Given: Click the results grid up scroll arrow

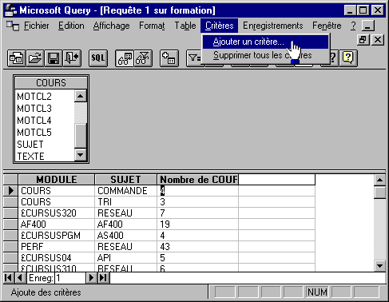Looking at the screenshot, I should tap(379, 180).
